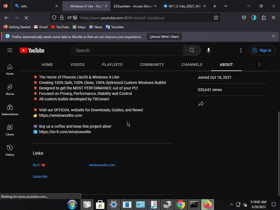Image resolution: width=280 pixels, height=210 pixels.
Task: Open the extensions puzzle icon
Action: click(264, 17)
